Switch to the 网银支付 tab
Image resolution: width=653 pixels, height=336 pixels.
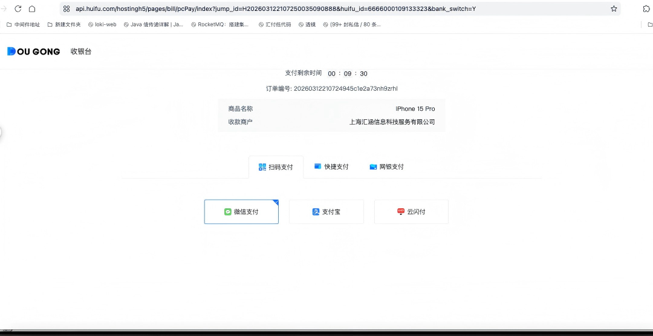tap(386, 166)
